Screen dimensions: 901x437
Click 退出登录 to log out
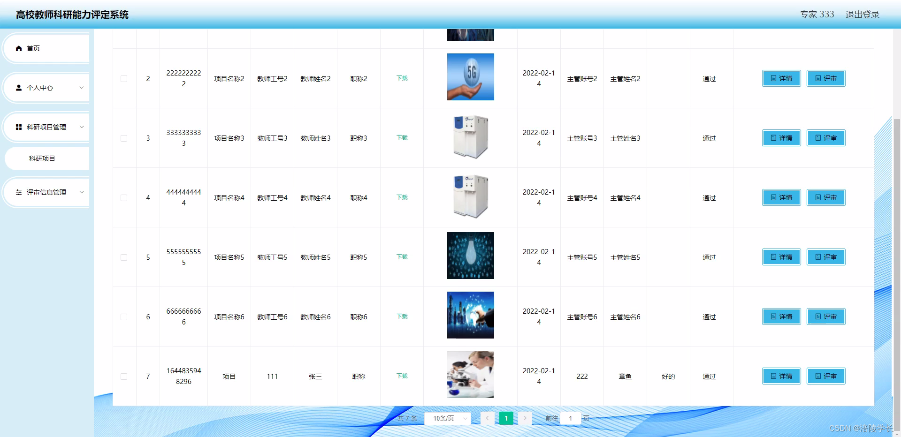862,15
